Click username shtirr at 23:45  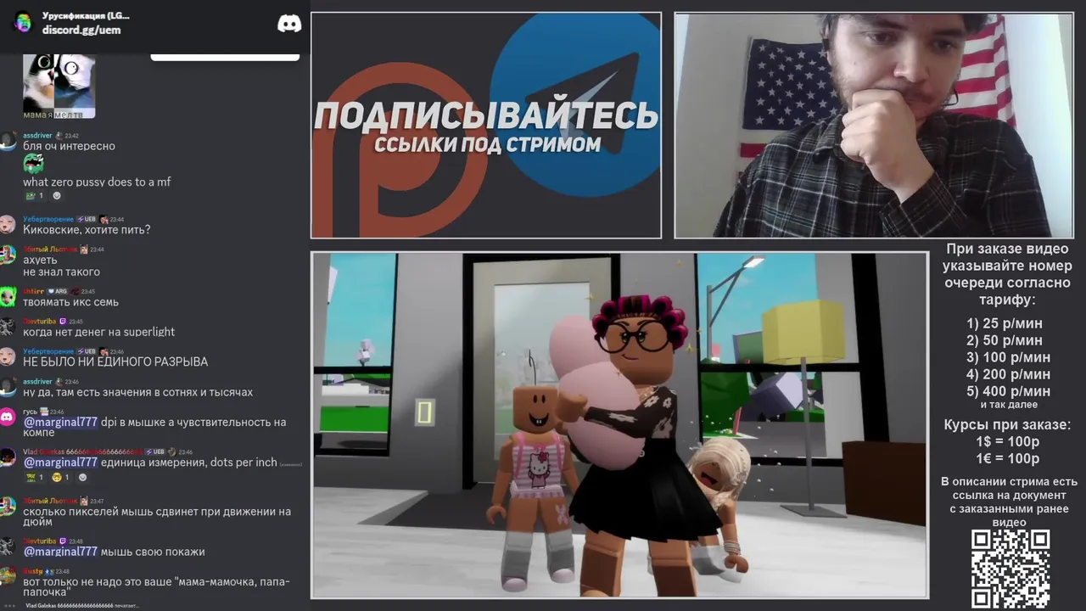pyautogui.click(x=34, y=291)
